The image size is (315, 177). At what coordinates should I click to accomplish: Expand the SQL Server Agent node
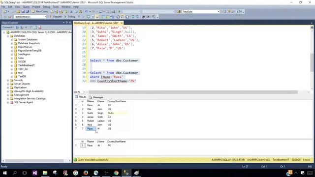tap(8, 102)
